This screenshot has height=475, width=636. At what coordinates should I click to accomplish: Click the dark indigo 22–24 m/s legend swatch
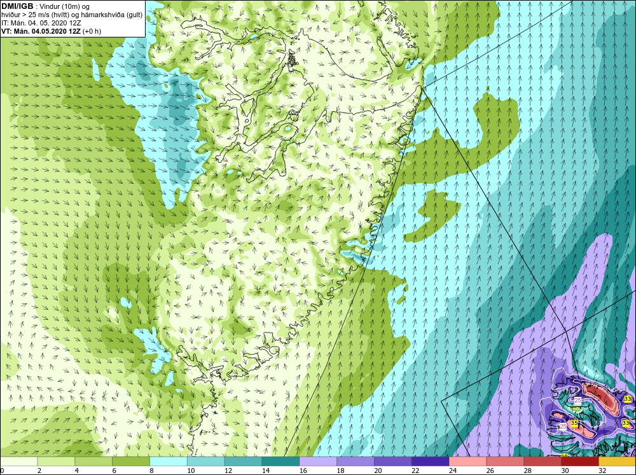(431, 462)
